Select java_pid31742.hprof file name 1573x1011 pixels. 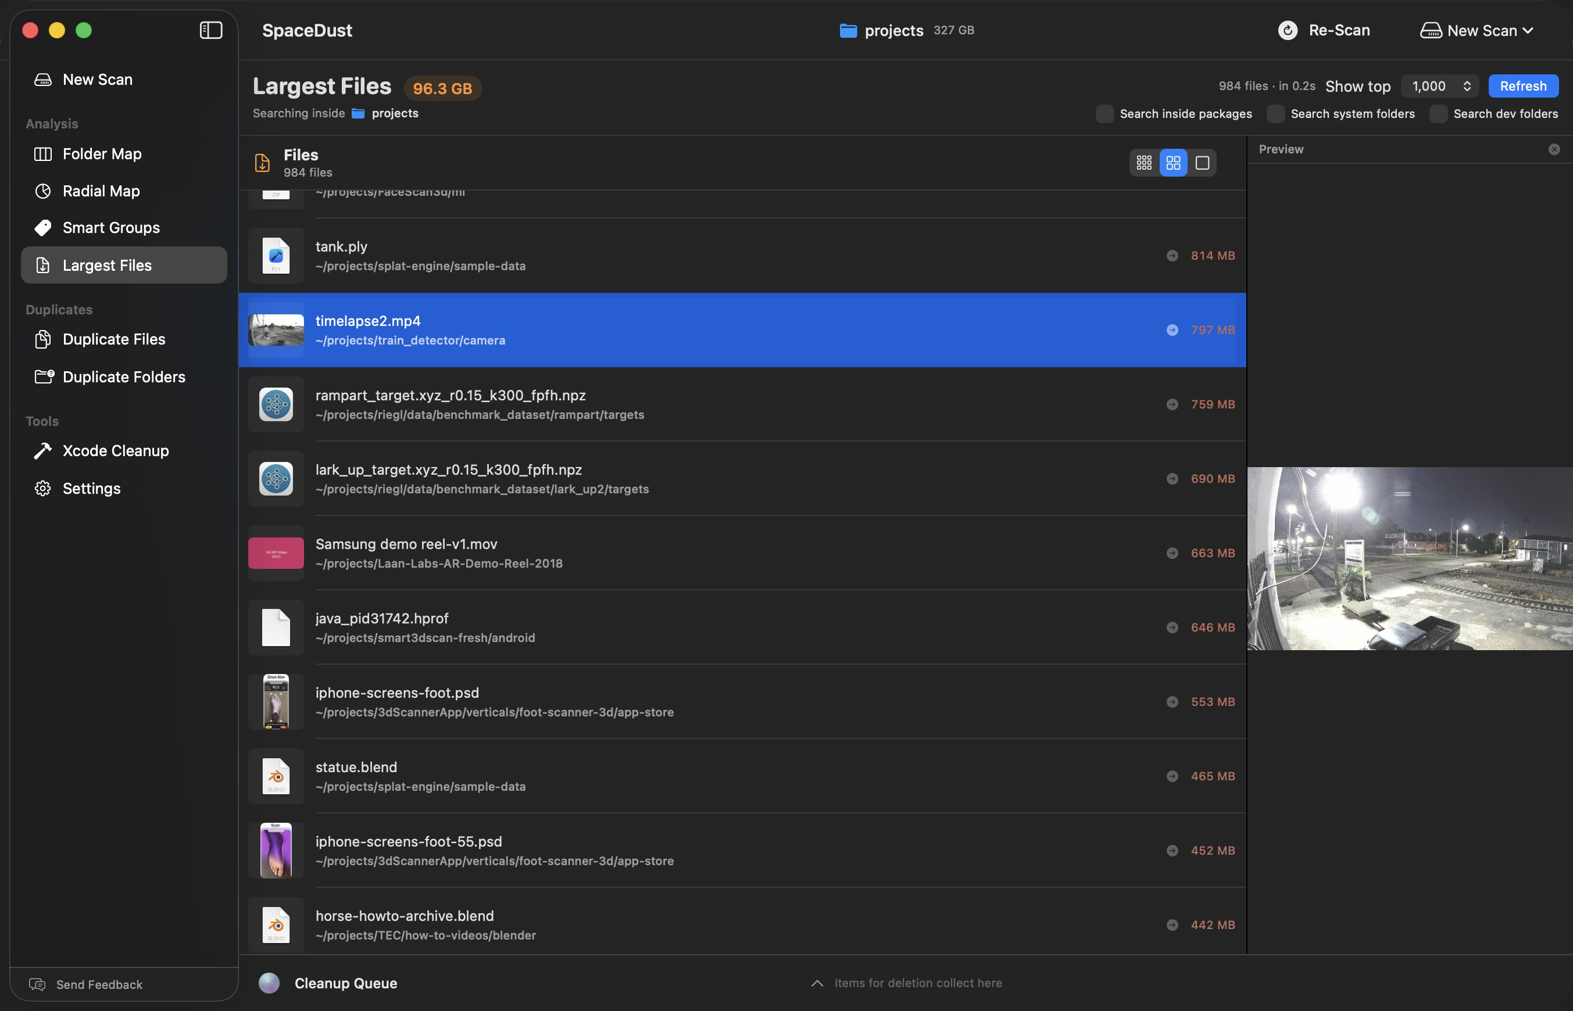(x=382, y=618)
